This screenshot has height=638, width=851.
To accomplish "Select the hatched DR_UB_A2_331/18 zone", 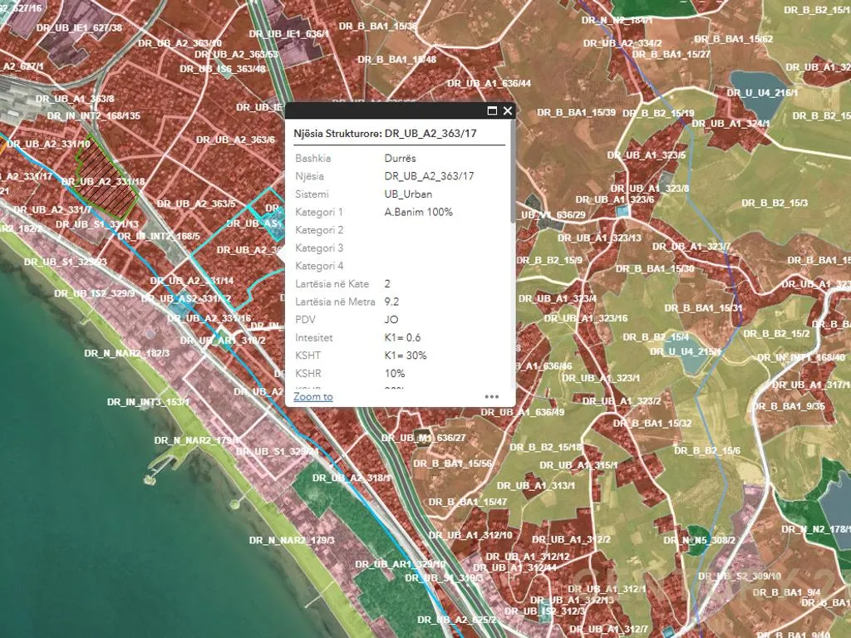I will [104, 181].
